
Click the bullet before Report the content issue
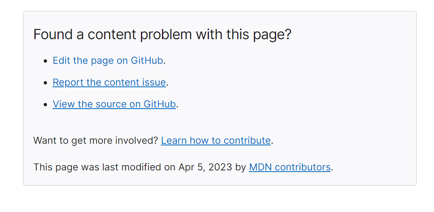(x=46, y=83)
